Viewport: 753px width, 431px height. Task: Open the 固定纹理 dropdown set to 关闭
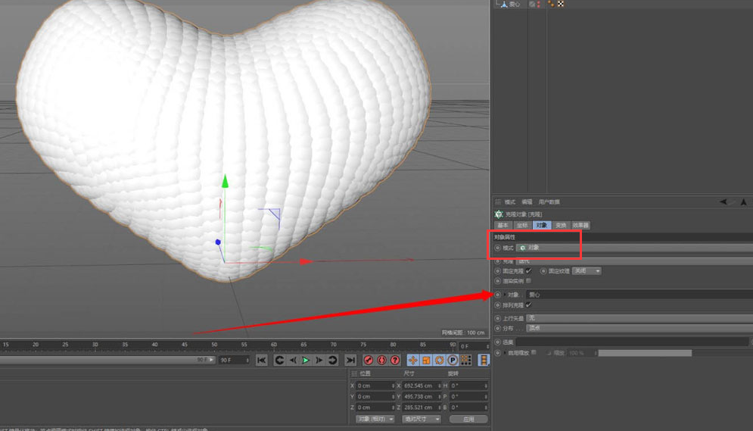[587, 271]
